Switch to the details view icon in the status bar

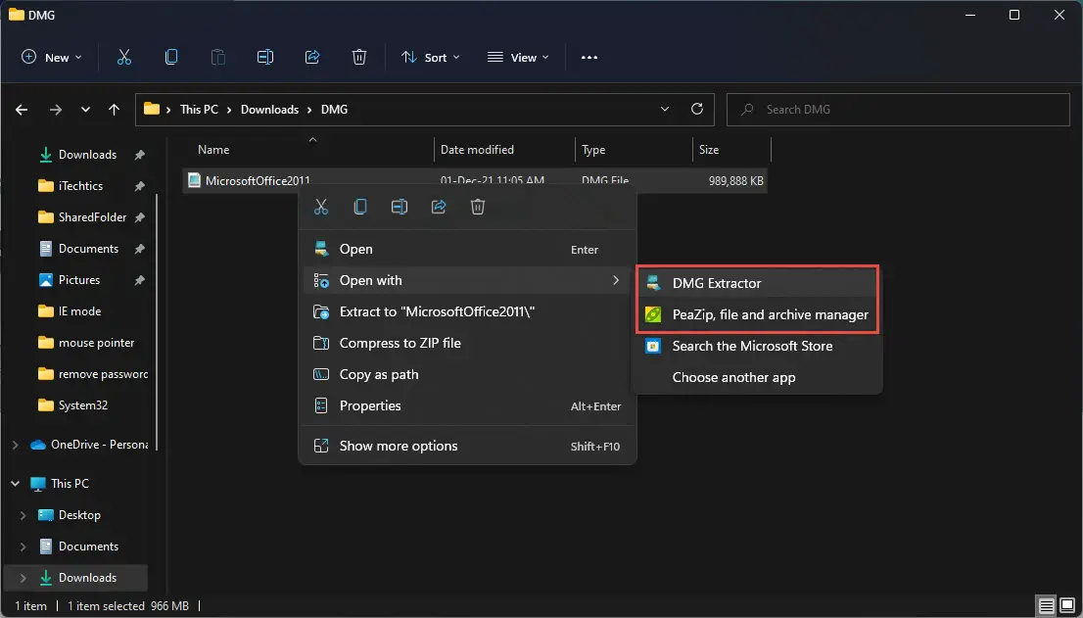coord(1047,606)
